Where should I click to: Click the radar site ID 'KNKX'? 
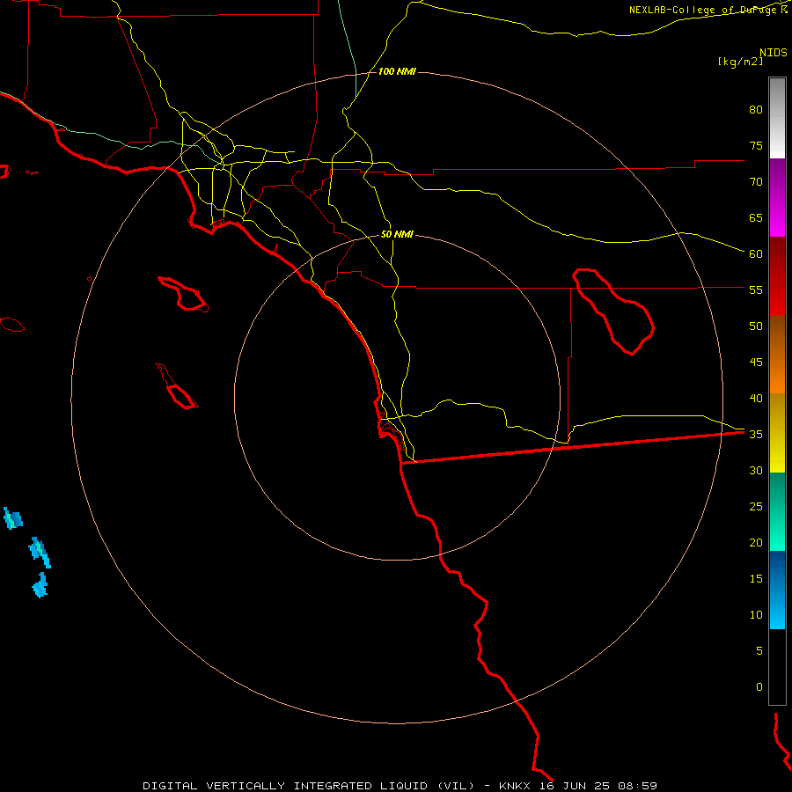[x=515, y=786]
